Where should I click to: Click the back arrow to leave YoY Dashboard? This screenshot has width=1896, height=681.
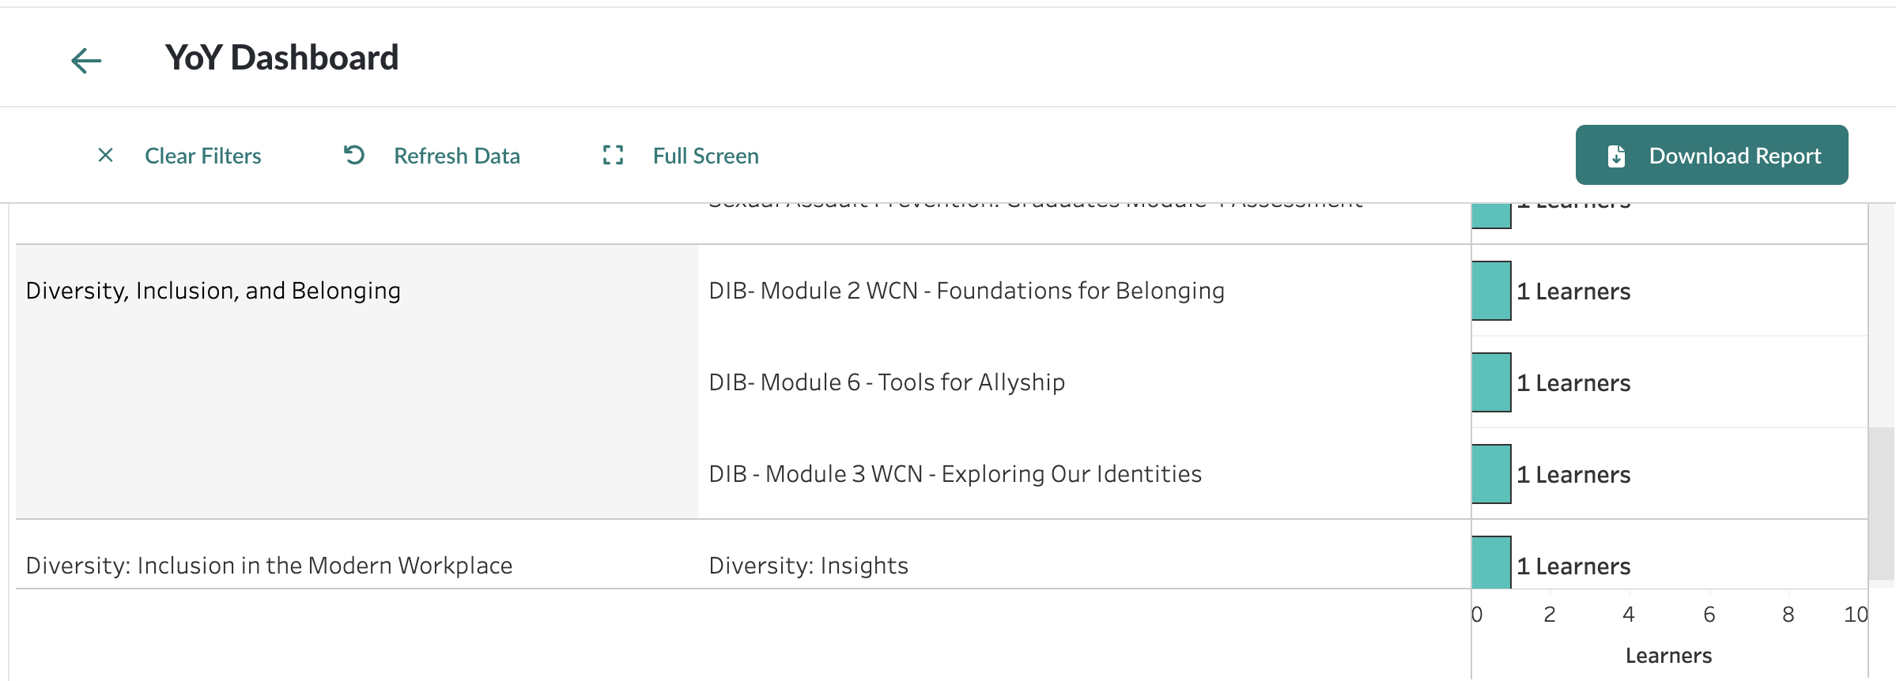pos(86,59)
